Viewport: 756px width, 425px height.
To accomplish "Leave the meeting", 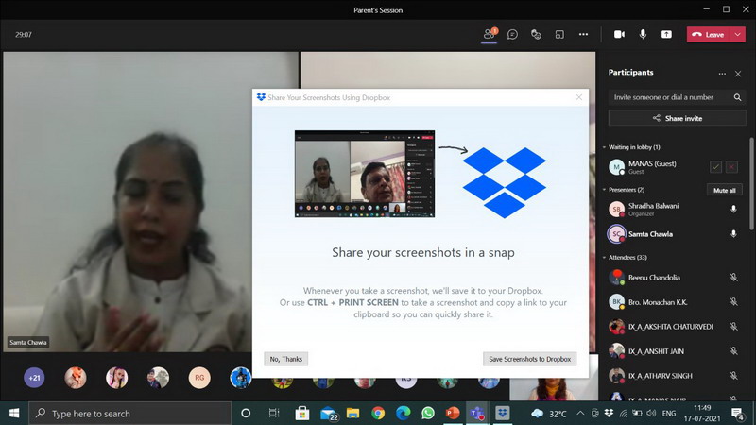I will 708,35.
